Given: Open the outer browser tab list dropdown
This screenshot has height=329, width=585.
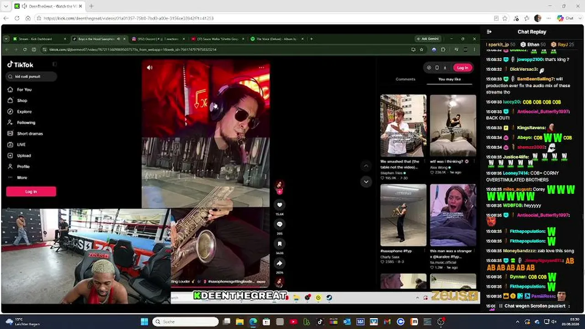Looking at the screenshot, I should click(6, 6).
